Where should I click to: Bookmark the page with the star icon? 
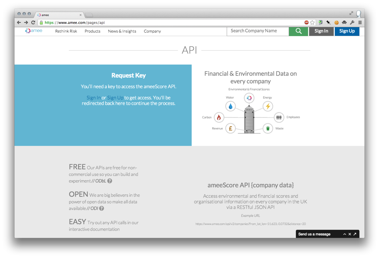pyautogui.click(x=312, y=22)
